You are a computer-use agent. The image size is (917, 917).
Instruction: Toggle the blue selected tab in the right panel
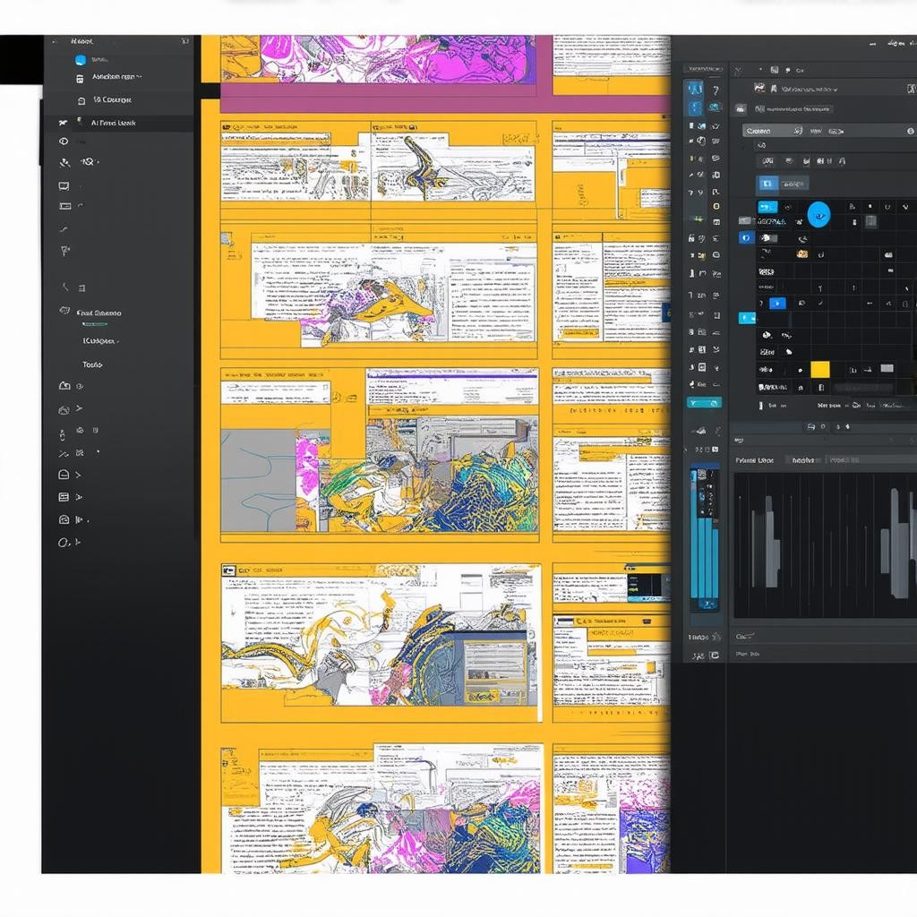pos(768,184)
